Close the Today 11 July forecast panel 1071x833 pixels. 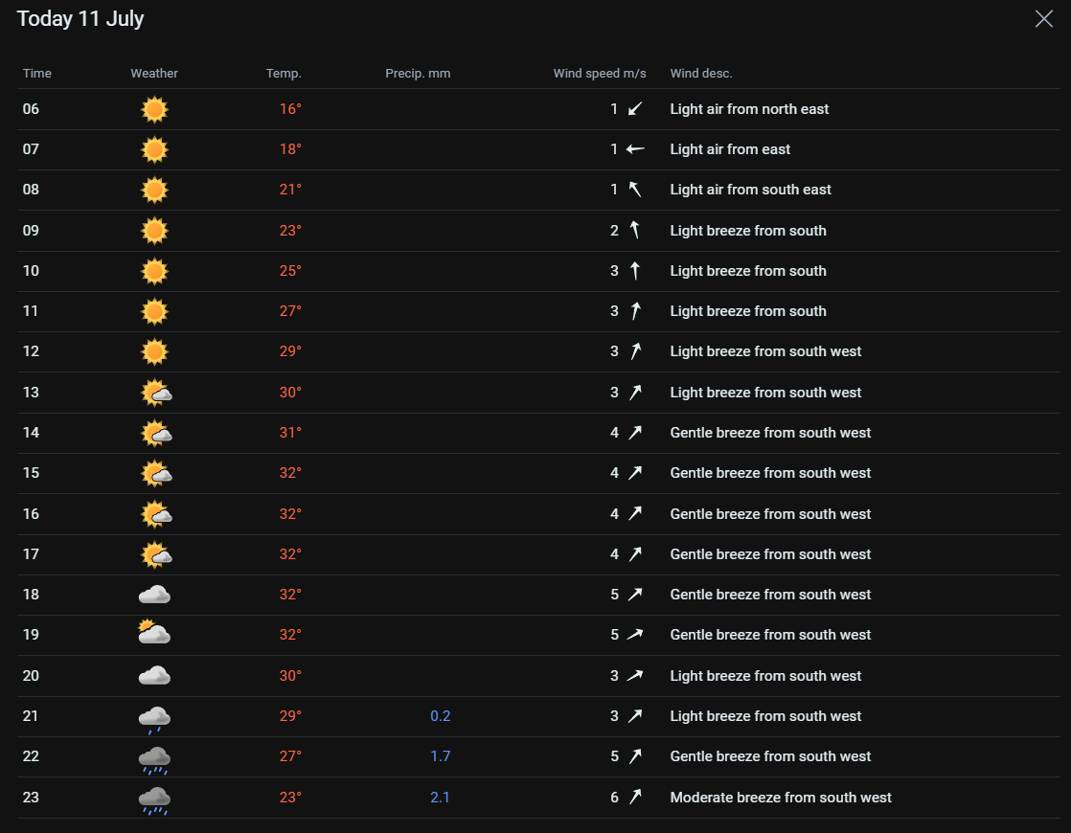coord(1043,19)
